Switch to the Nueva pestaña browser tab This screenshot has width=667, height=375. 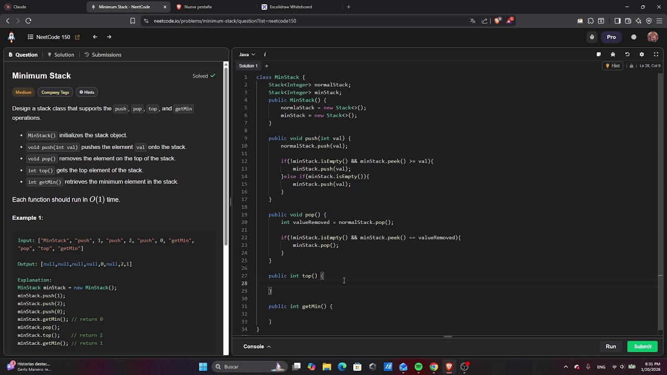click(214, 7)
